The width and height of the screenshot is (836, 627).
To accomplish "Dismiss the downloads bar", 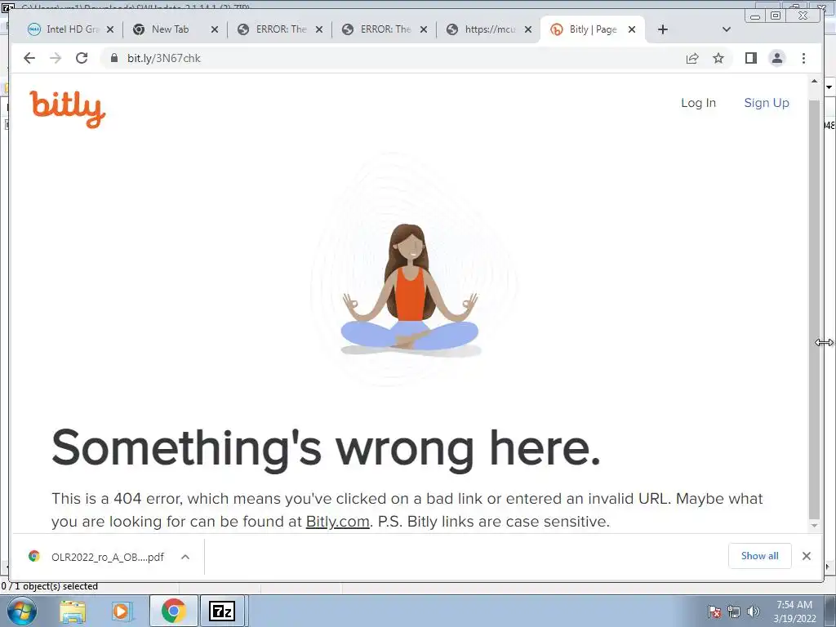I will pos(806,556).
